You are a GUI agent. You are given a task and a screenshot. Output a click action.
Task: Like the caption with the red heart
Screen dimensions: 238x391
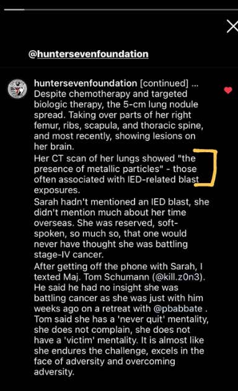tap(227, 90)
